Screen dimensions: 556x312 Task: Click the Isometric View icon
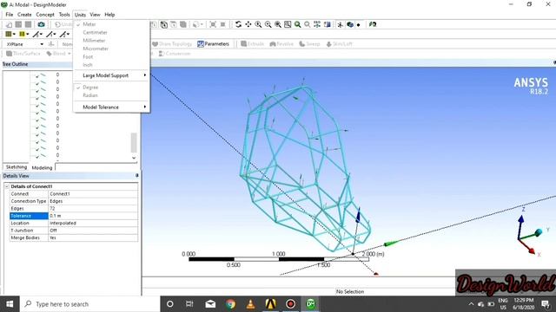point(317,24)
